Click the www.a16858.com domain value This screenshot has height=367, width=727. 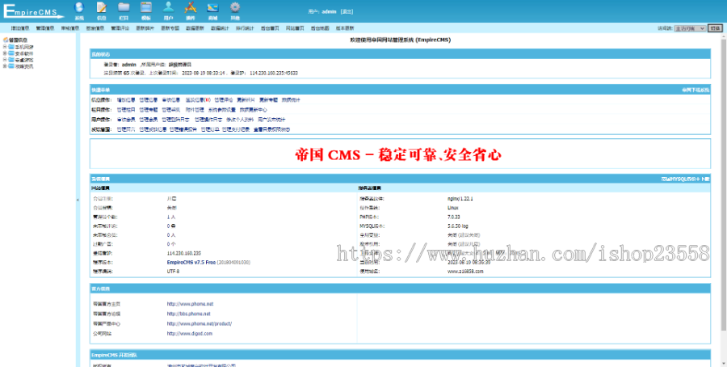(x=465, y=271)
